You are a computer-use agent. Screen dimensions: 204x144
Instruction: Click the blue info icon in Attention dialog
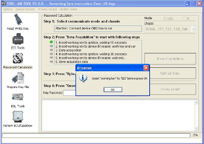(83, 78)
